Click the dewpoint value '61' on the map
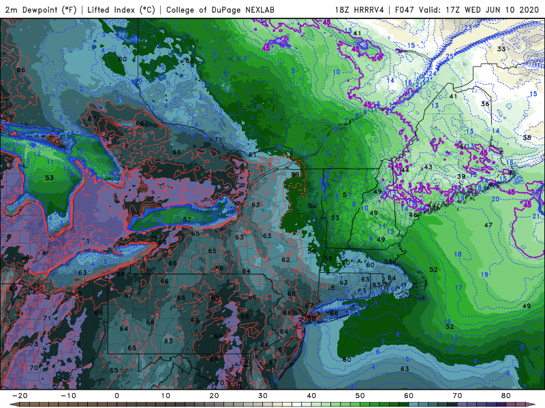Screen dimensions: 545x408 252,155
